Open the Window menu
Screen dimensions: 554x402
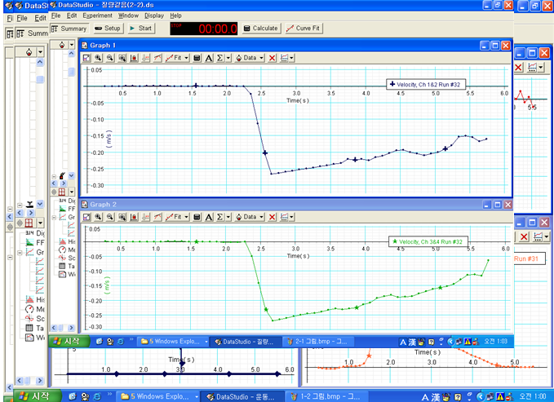[x=128, y=15]
